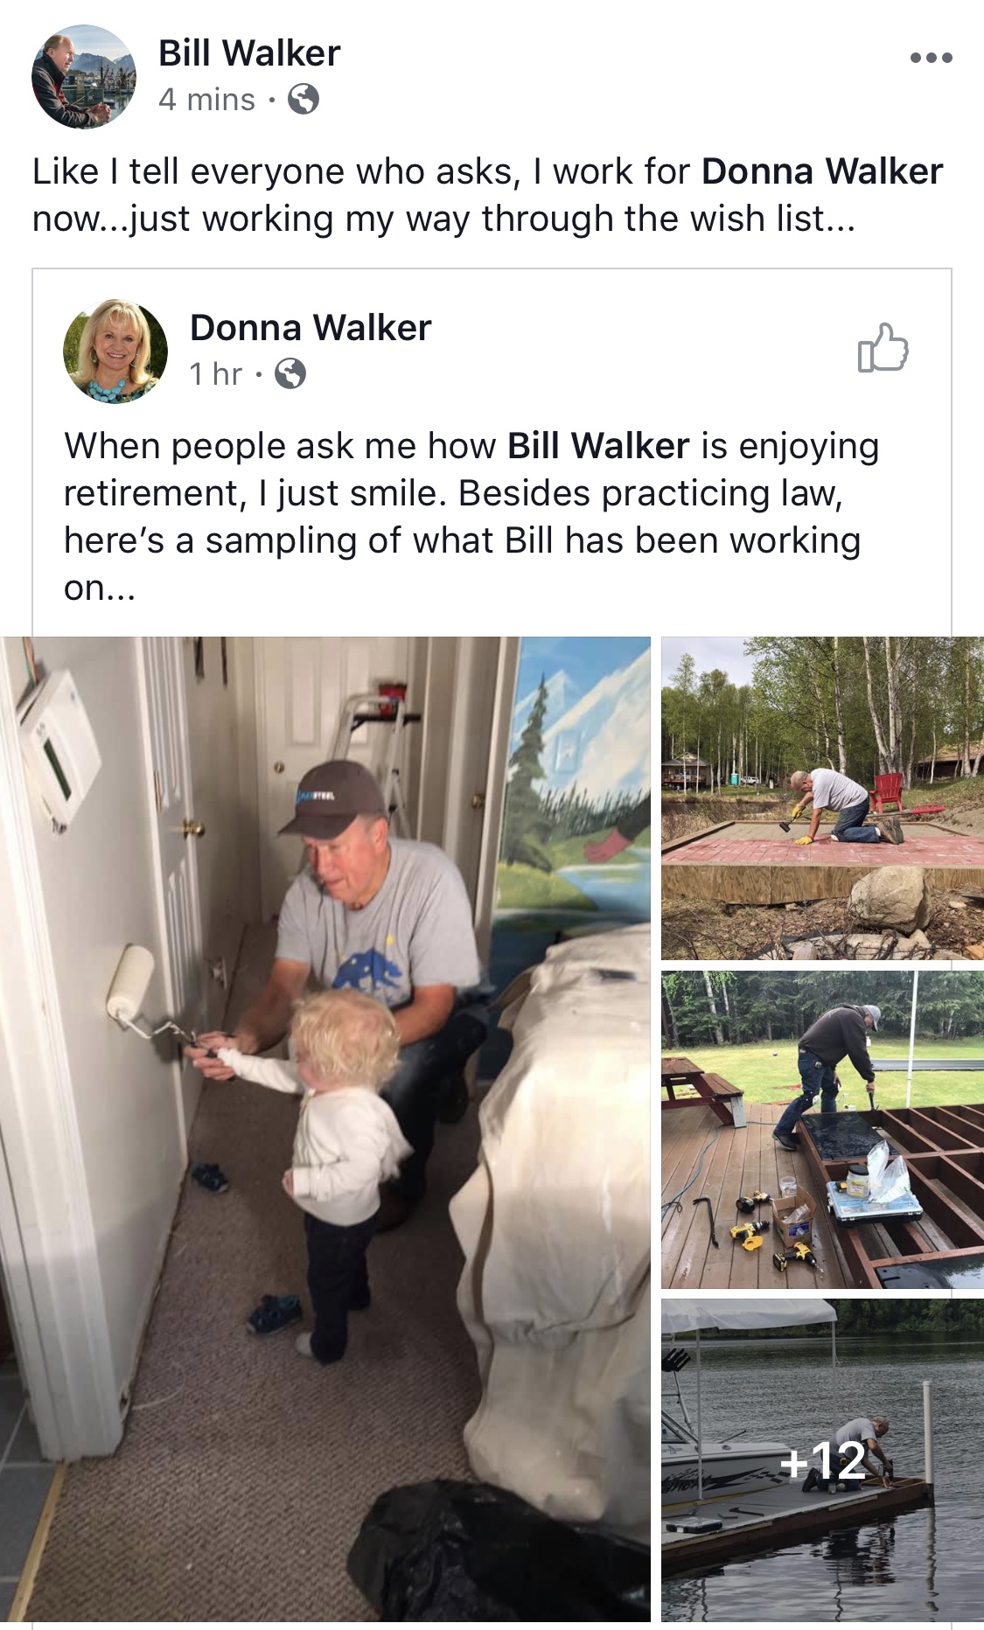Tap the globe privacy icon beside 4 mins
984x1630 pixels.
(303, 99)
